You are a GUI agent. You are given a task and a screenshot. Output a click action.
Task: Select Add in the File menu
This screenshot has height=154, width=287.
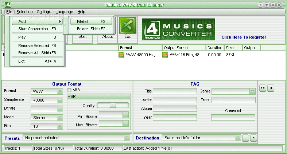point(37,21)
